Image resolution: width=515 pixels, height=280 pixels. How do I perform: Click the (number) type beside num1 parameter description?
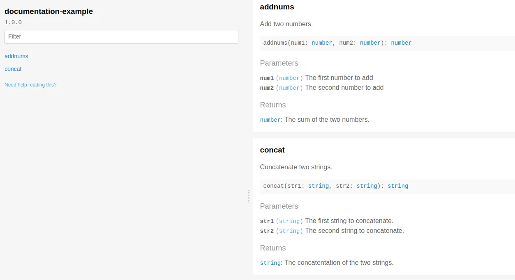(x=289, y=78)
